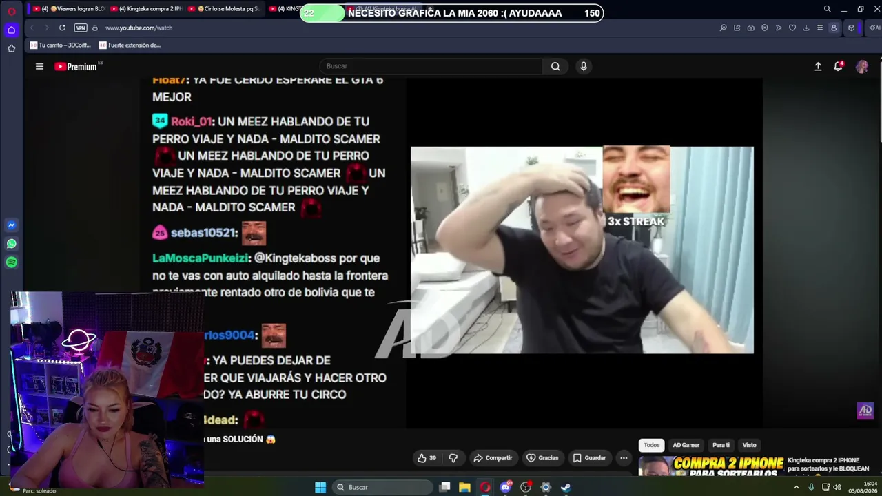
Task: Start YouTube voice search with microphone
Action: pyautogui.click(x=584, y=66)
